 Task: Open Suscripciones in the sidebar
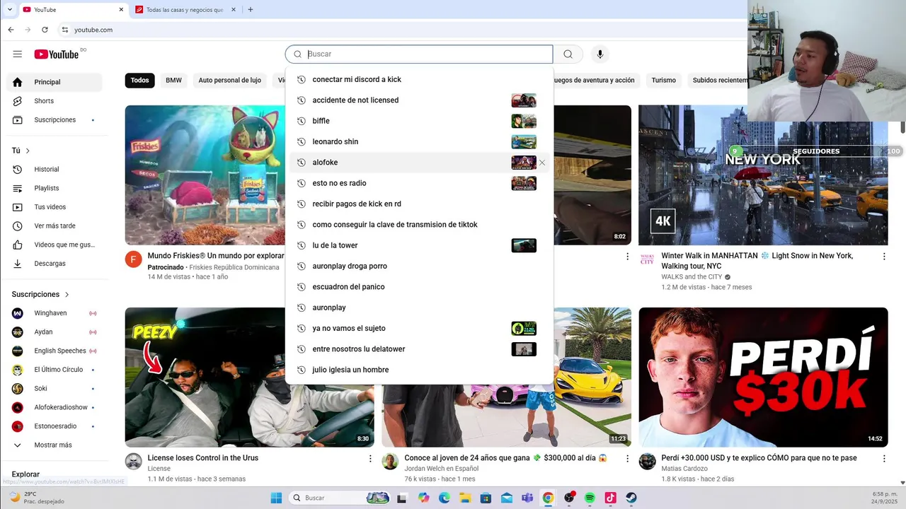54,120
